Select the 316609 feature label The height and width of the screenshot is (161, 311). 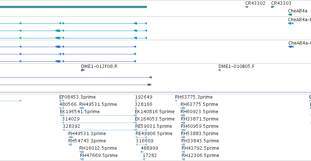pyautogui.click(x=145, y=141)
